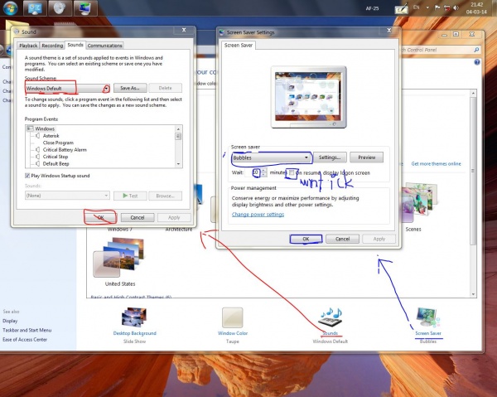Open Get more themes online link
Viewport: 497px width, 397px height.
[x=437, y=163]
